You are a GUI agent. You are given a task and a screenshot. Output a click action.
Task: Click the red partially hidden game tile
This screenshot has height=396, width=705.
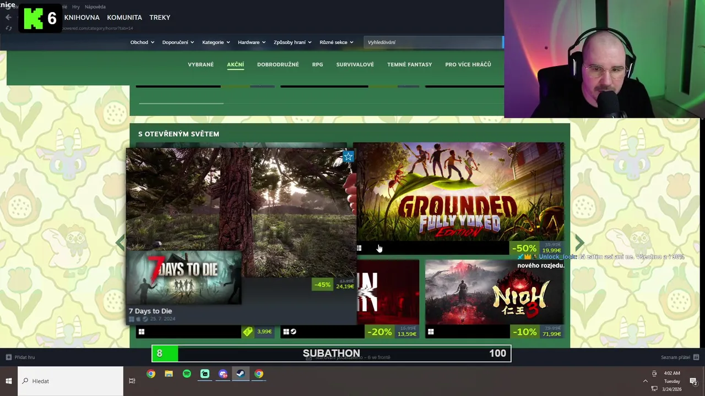[x=388, y=293]
